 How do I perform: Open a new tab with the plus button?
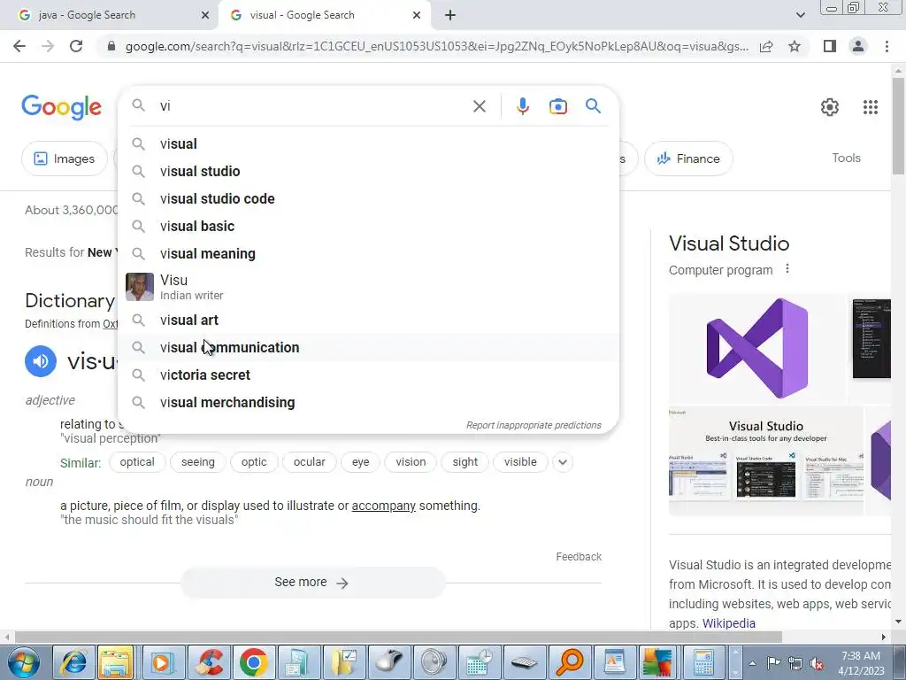450,15
